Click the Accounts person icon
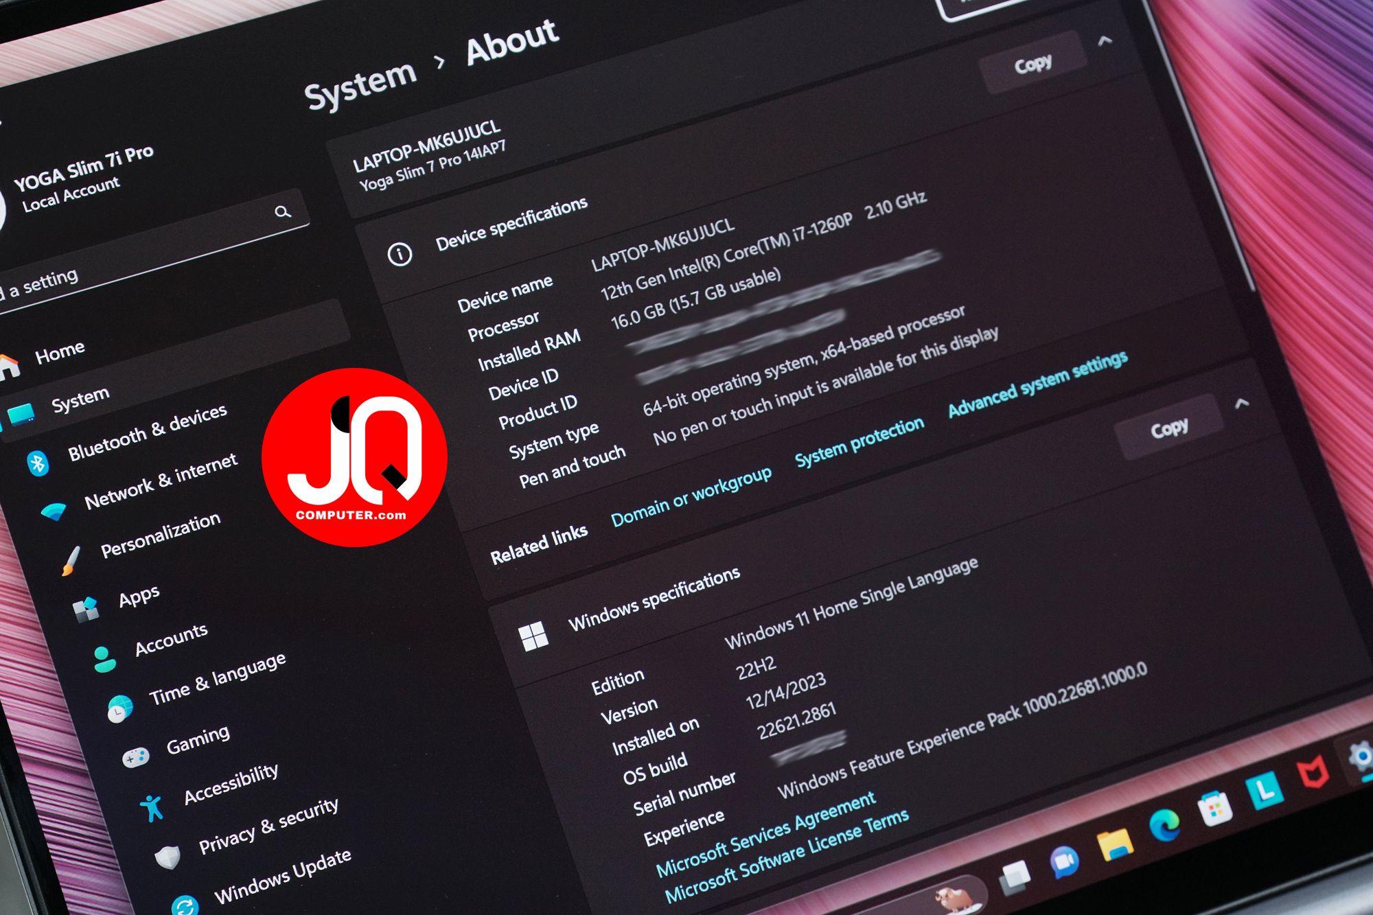This screenshot has width=1373, height=915. [104, 659]
